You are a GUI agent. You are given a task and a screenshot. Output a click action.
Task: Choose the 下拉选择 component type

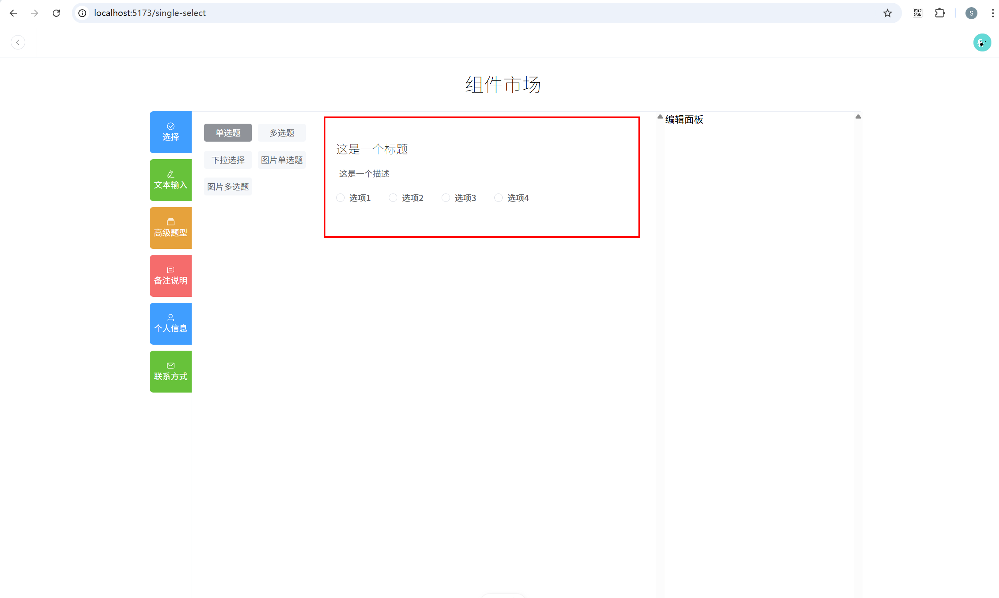228,160
